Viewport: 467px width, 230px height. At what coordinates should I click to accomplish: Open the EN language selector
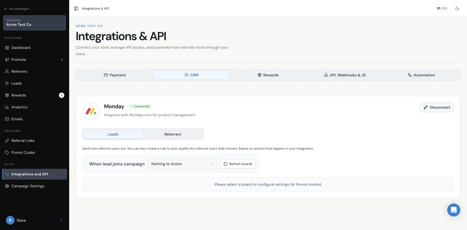[x=442, y=9]
